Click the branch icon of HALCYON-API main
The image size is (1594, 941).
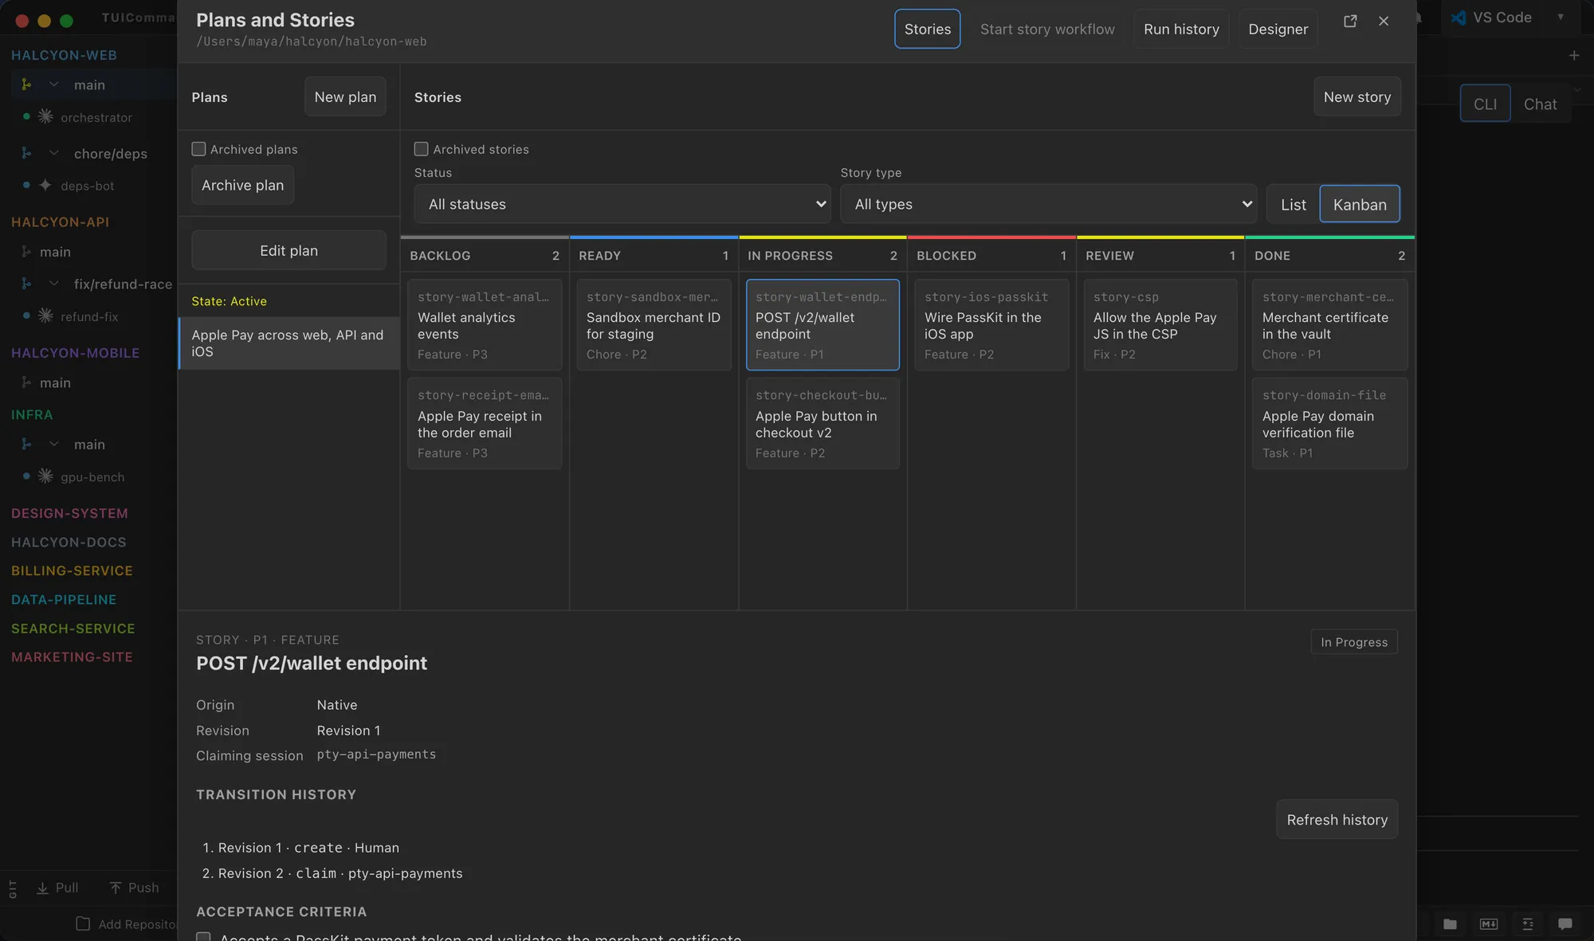point(26,252)
